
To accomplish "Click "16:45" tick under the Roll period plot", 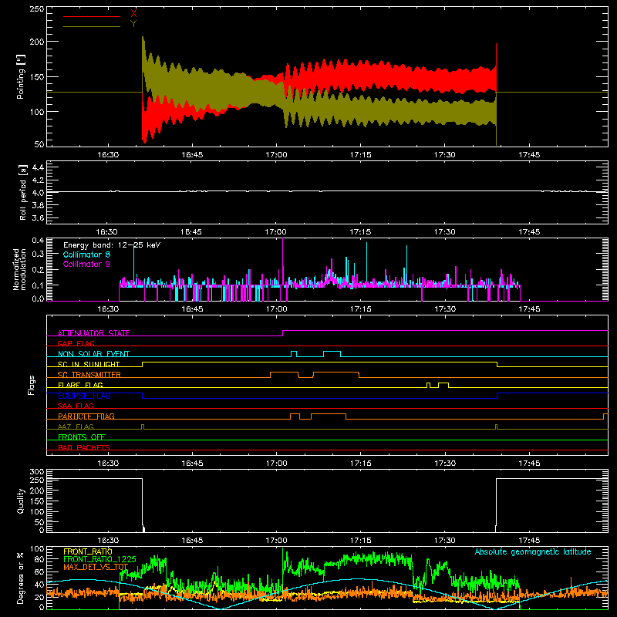I will click(191, 232).
